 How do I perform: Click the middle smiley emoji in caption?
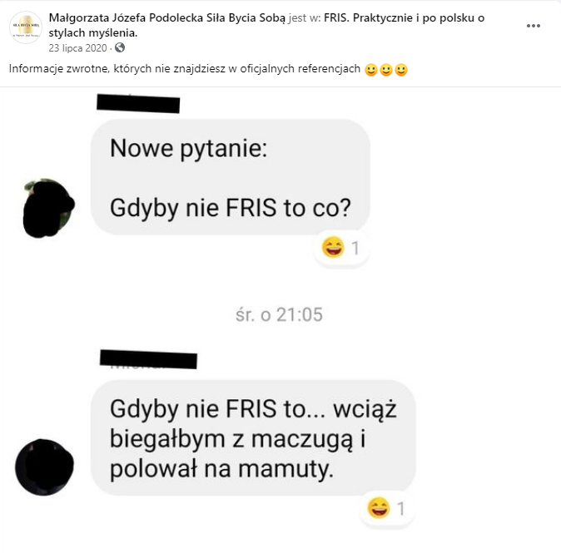click(x=386, y=70)
